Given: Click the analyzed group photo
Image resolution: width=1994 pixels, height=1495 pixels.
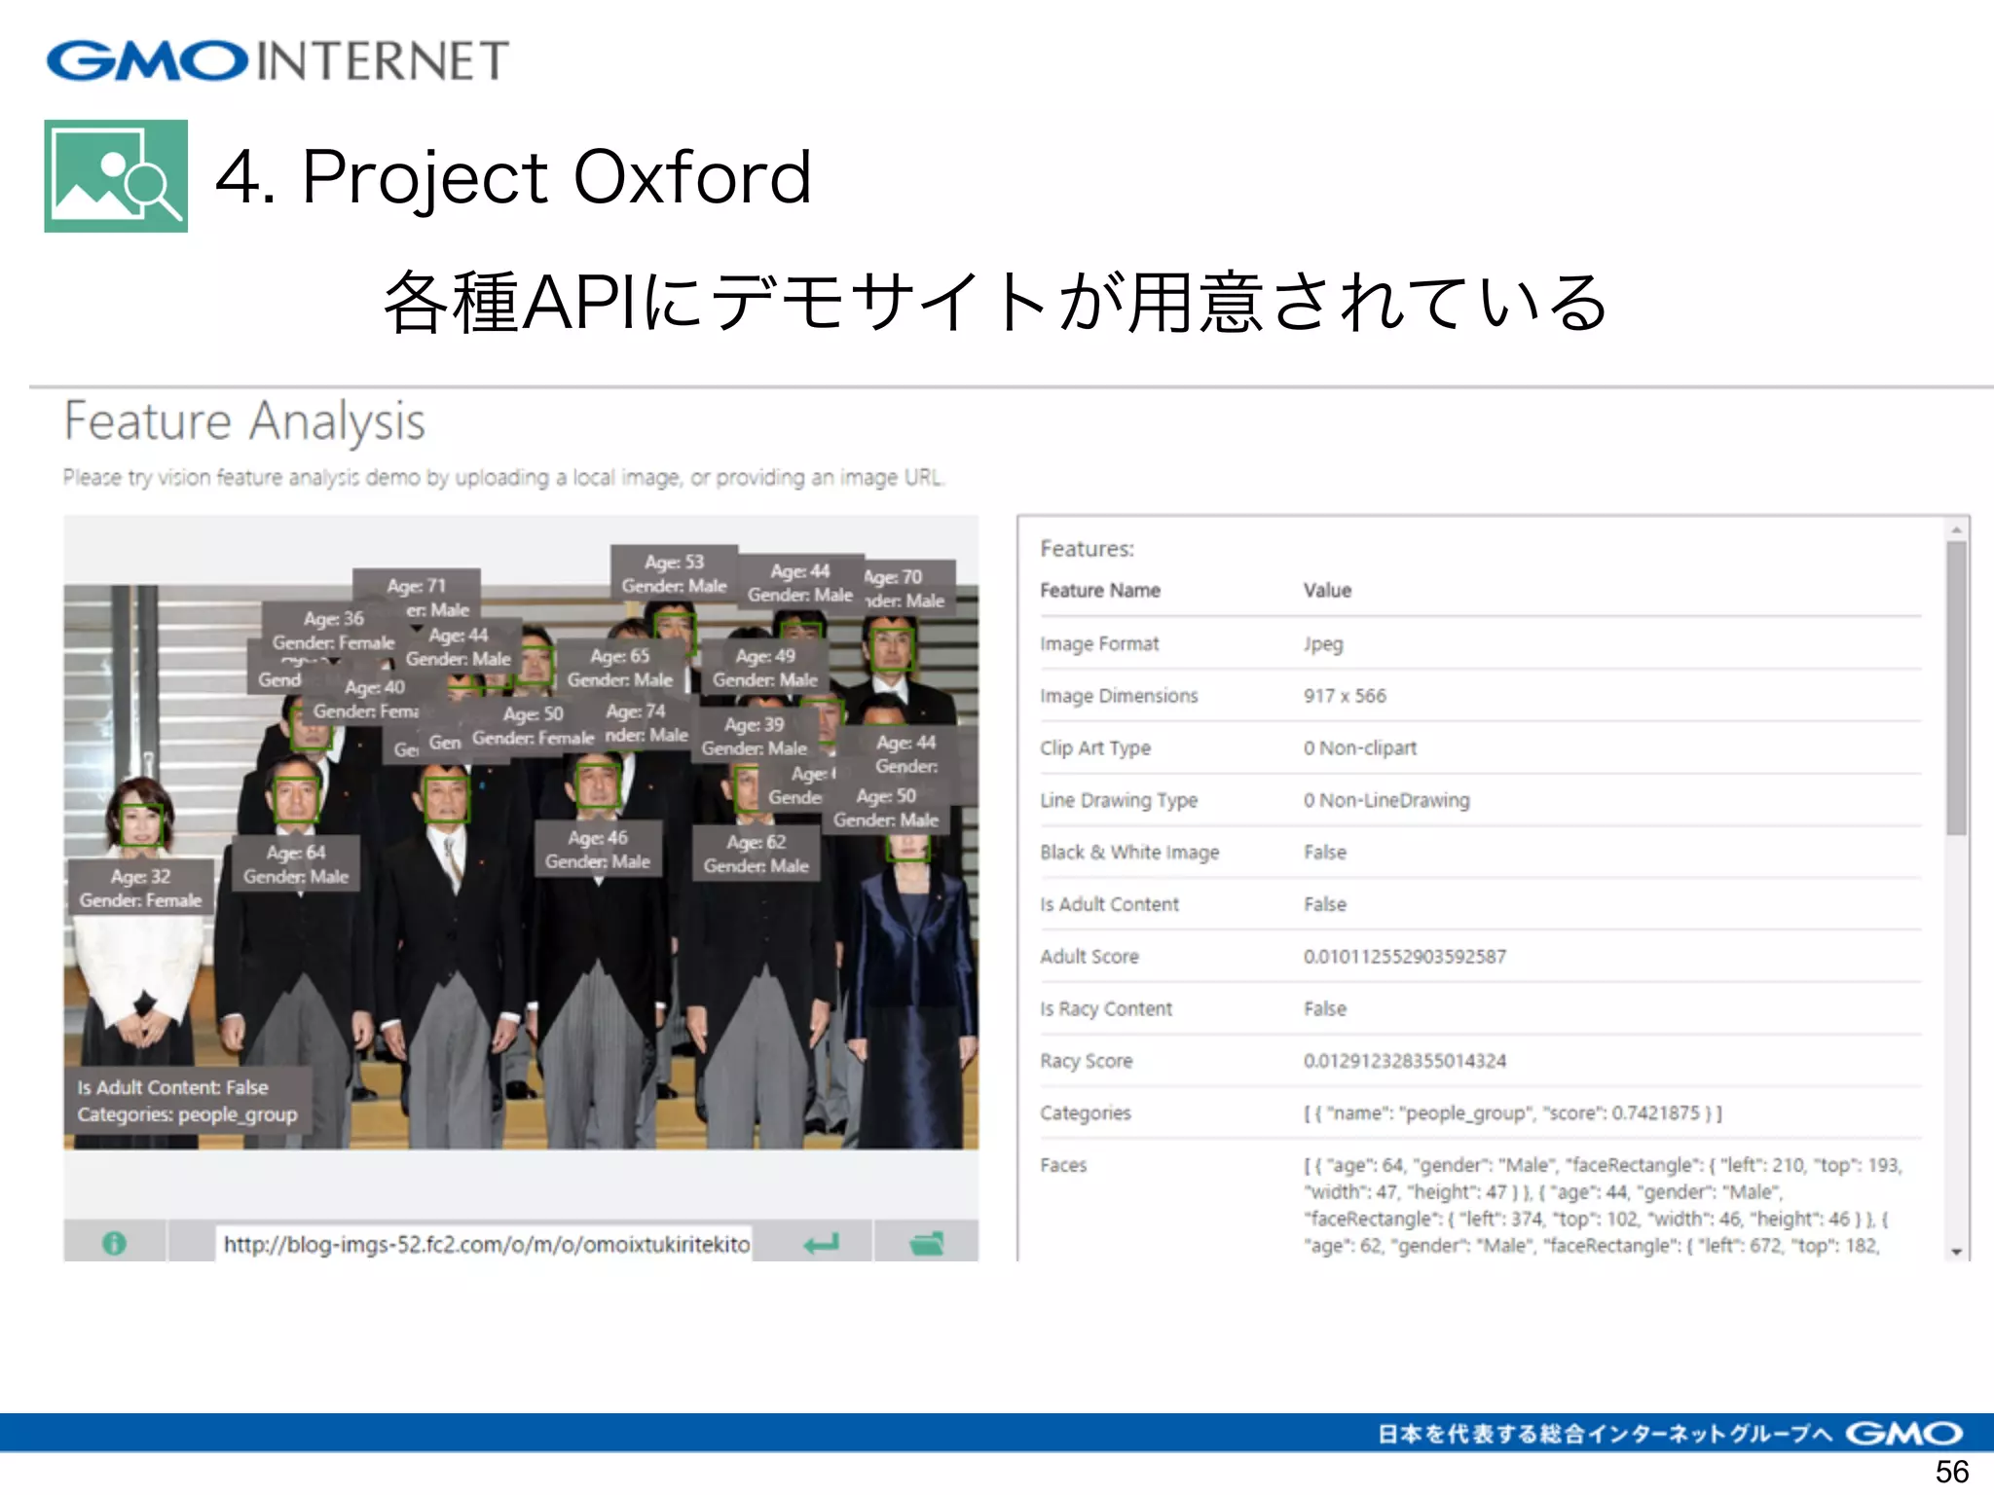Looking at the screenshot, I should click(x=521, y=866).
